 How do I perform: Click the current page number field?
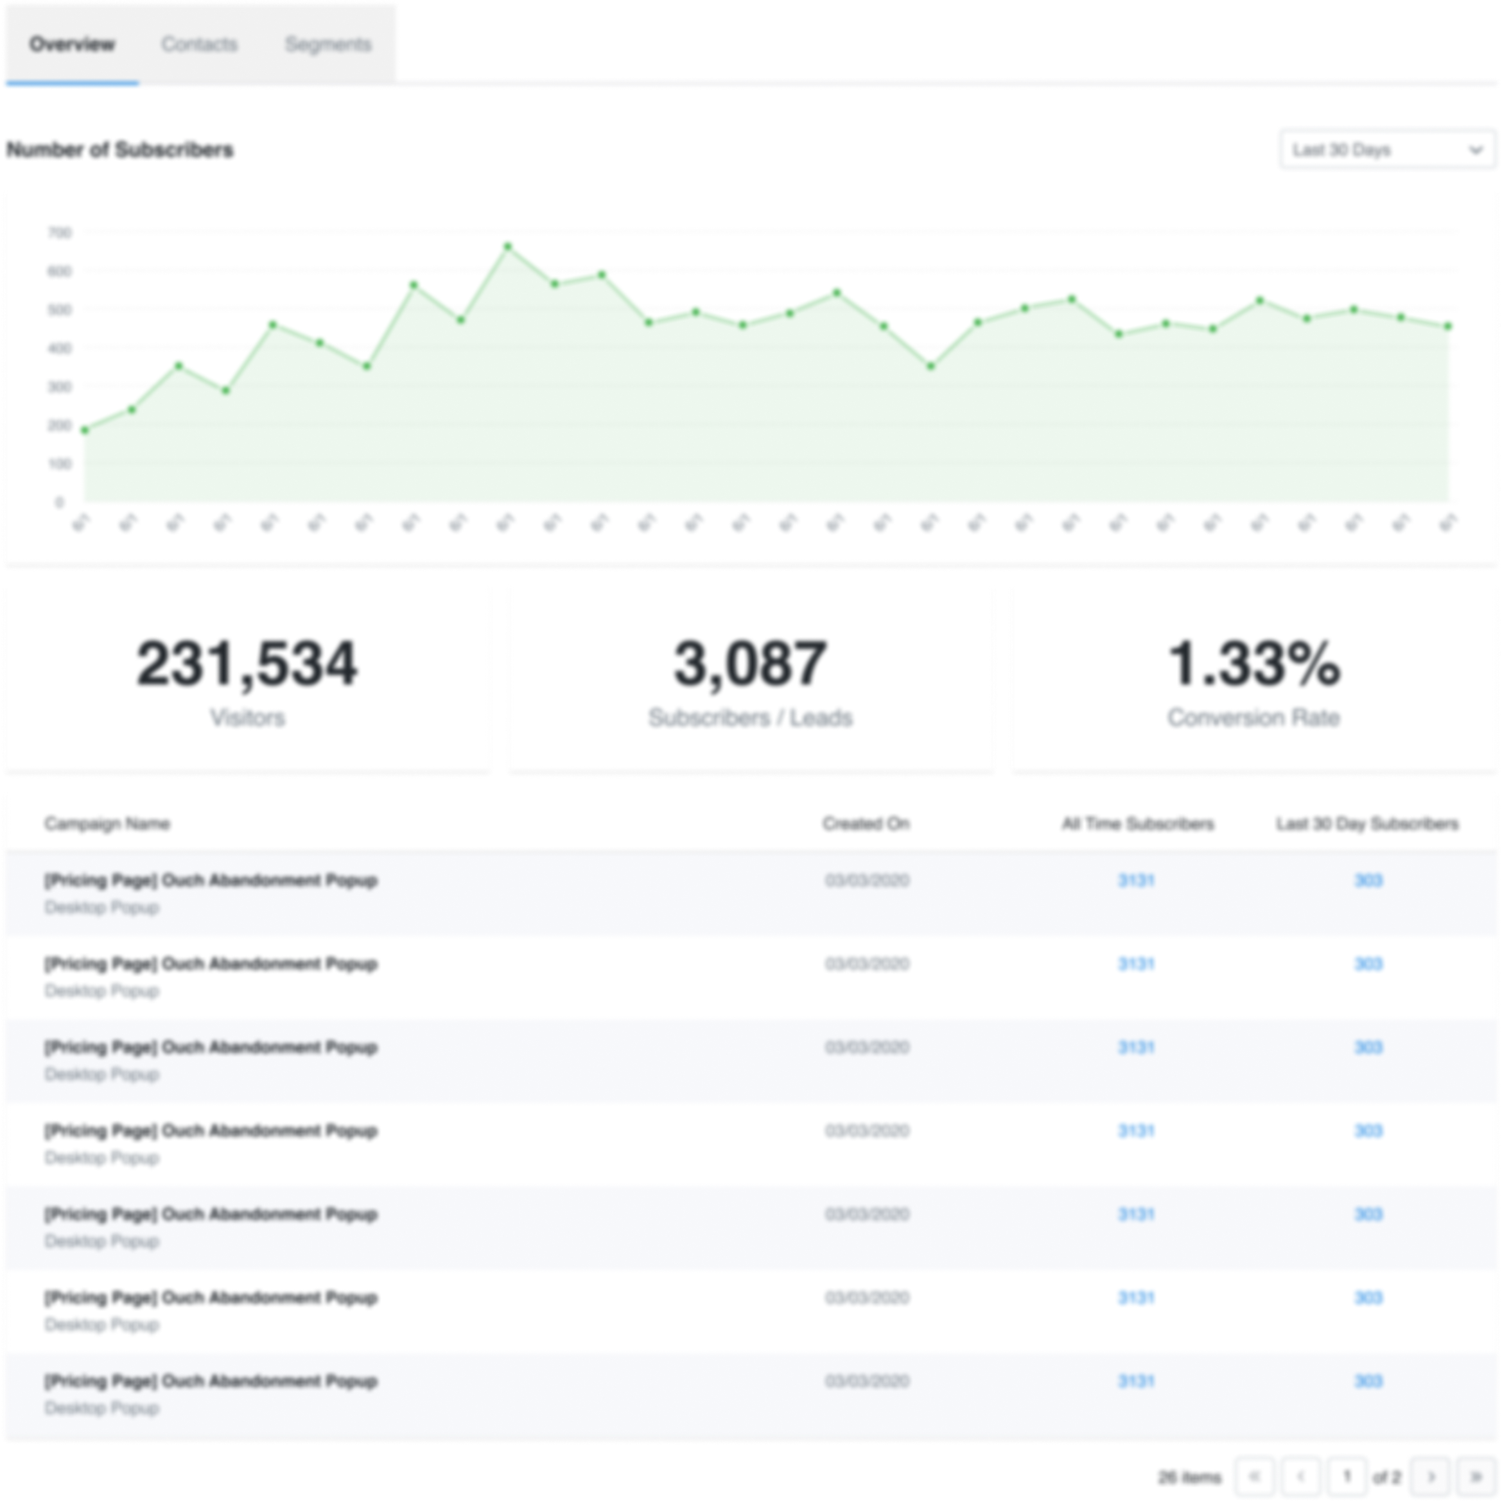1347,1476
